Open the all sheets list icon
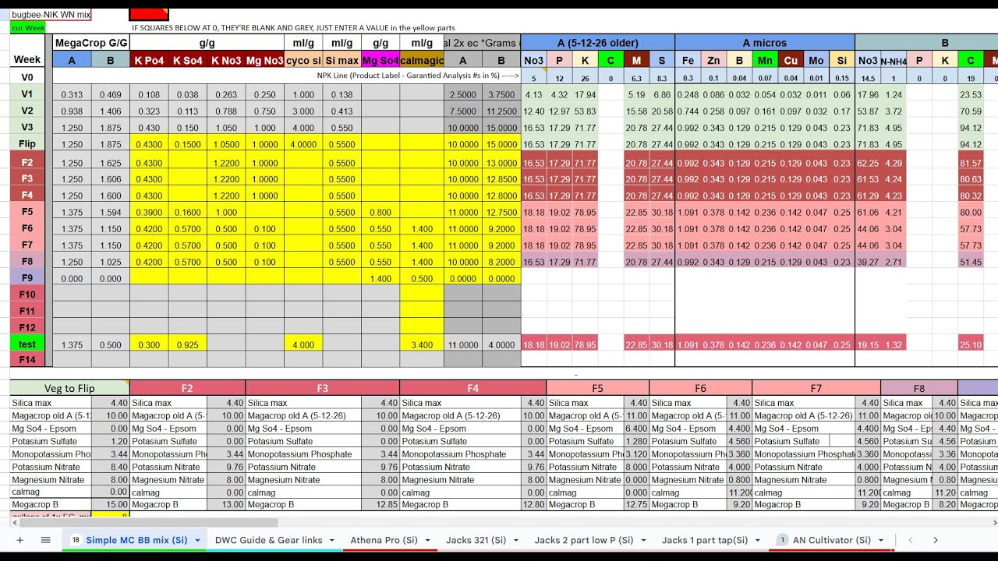The width and height of the screenshot is (998, 561). pyautogui.click(x=46, y=540)
